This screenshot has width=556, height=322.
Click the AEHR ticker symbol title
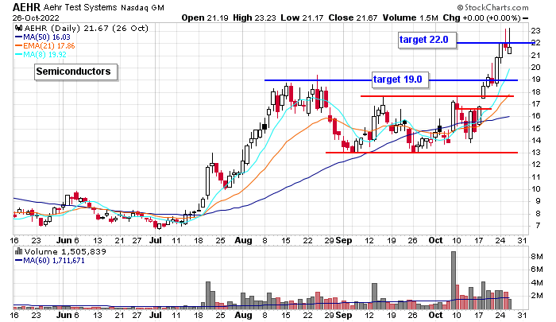(27, 7)
